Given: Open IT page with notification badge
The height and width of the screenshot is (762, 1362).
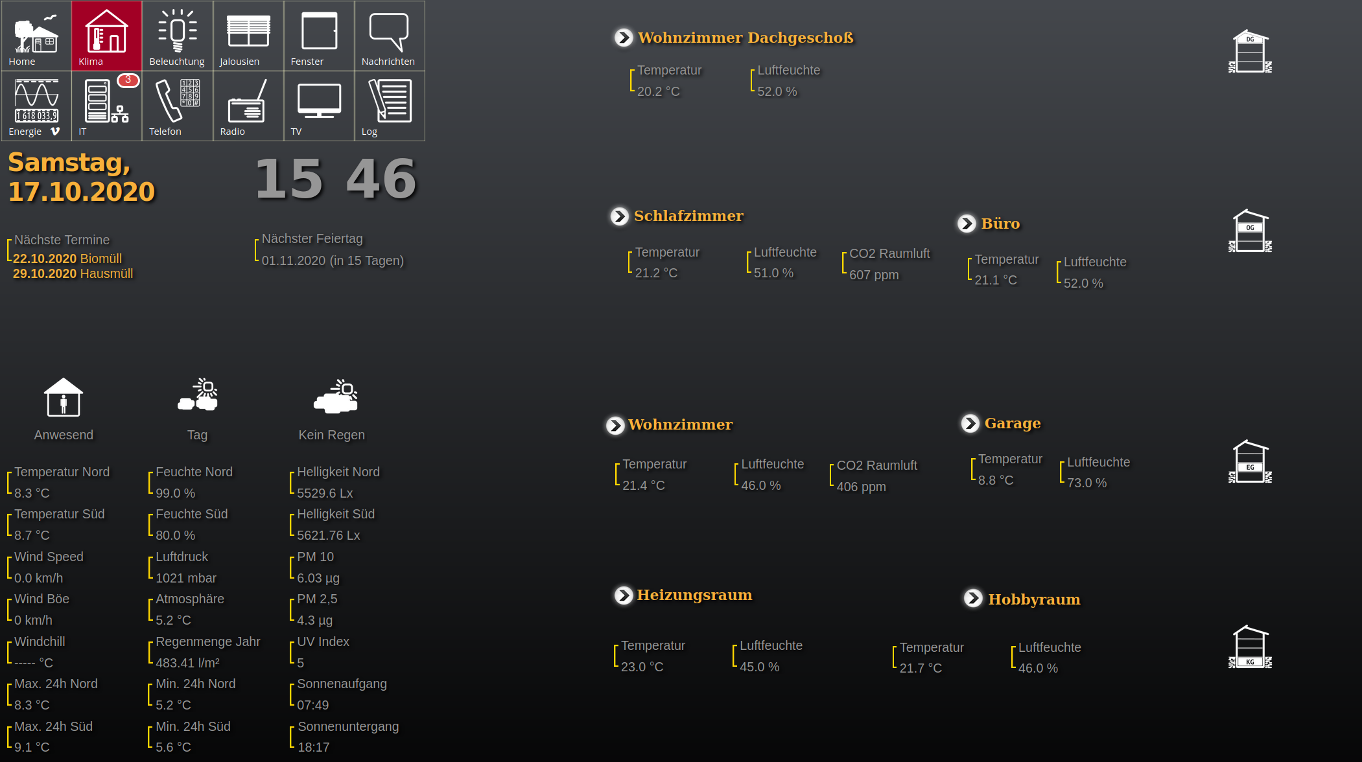Looking at the screenshot, I should (x=106, y=106).
